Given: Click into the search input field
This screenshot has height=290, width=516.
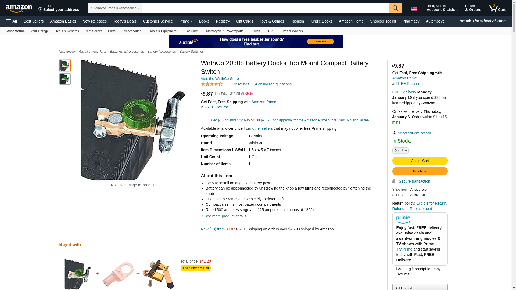Looking at the screenshot, I should [x=266, y=8].
